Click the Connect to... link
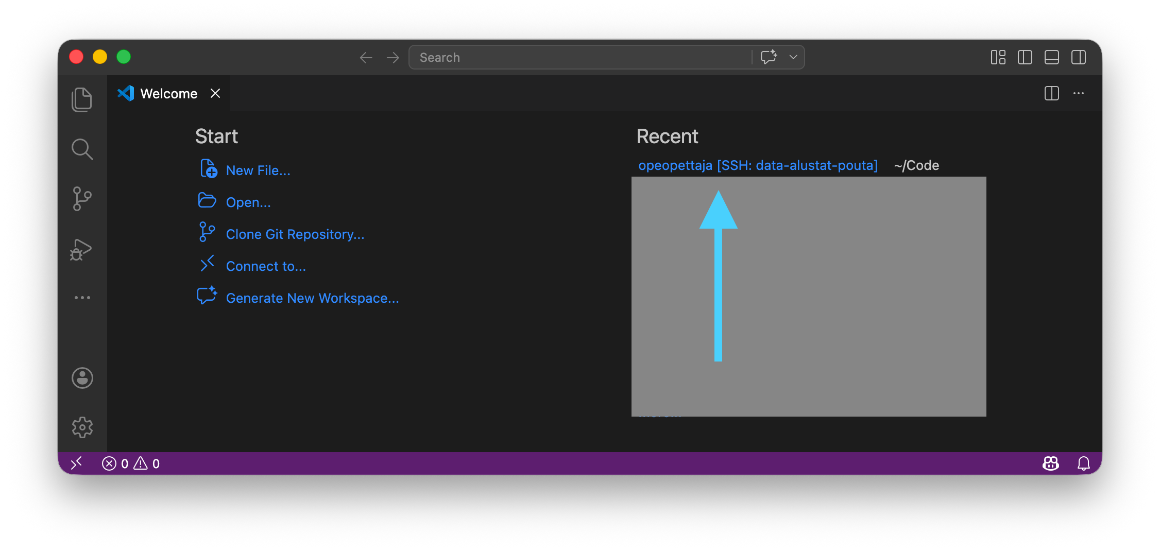 point(266,266)
